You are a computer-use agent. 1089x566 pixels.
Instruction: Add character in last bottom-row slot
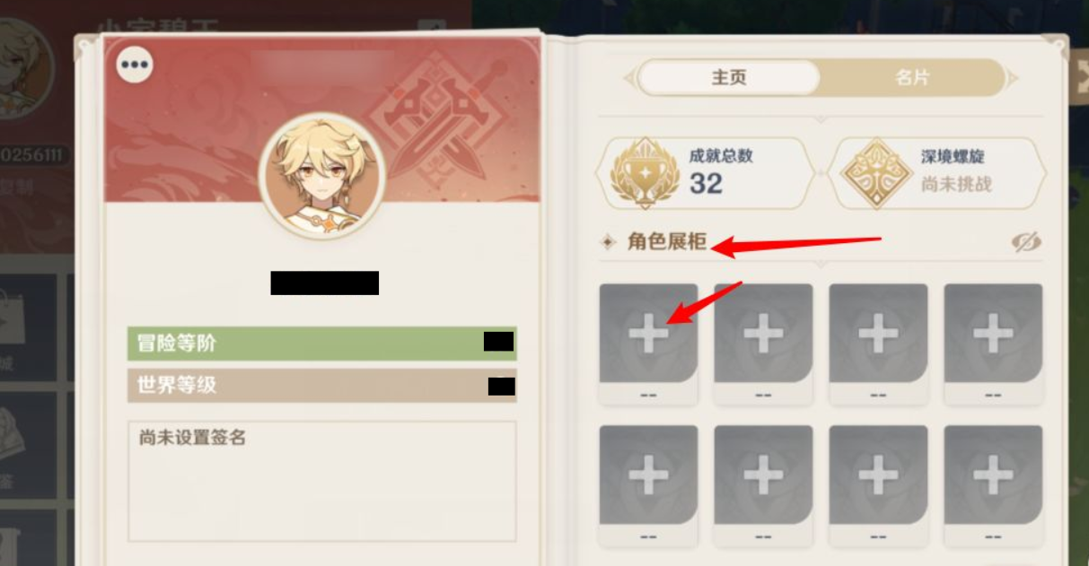click(x=993, y=475)
